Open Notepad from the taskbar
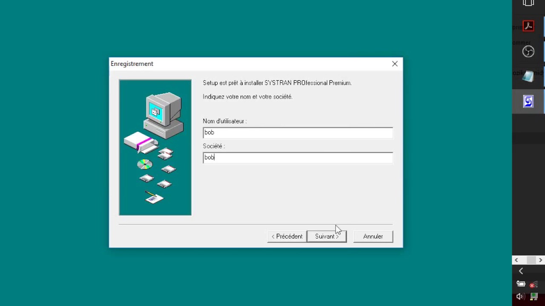The image size is (545, 306). coord(528,76)
